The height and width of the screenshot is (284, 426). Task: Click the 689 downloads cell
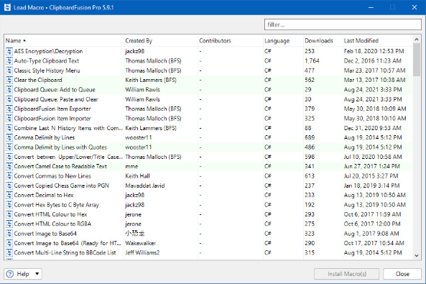tap(310, 137)
